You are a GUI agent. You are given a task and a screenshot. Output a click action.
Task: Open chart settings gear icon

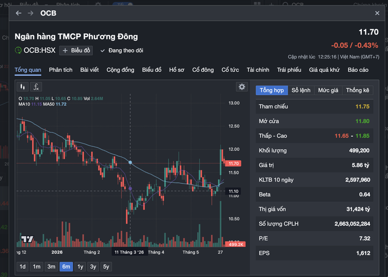(242, 87)
